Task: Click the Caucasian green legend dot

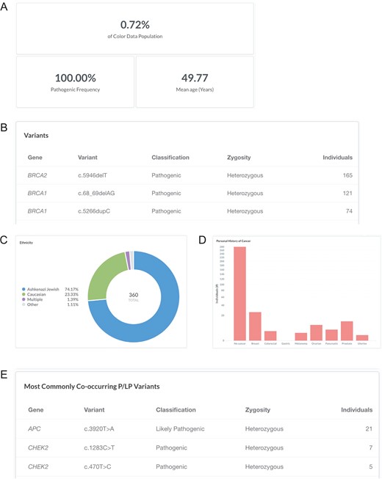Action: click(x=24, y=294)
